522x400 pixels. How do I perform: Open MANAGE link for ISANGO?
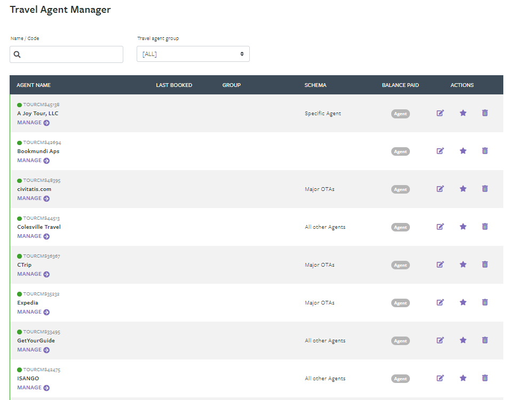(33, 388)
